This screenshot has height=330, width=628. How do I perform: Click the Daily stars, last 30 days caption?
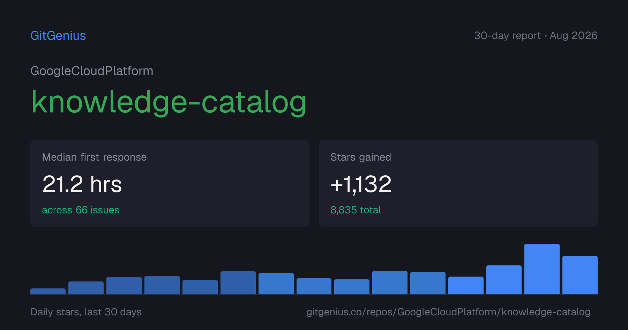tap(86, 312)
